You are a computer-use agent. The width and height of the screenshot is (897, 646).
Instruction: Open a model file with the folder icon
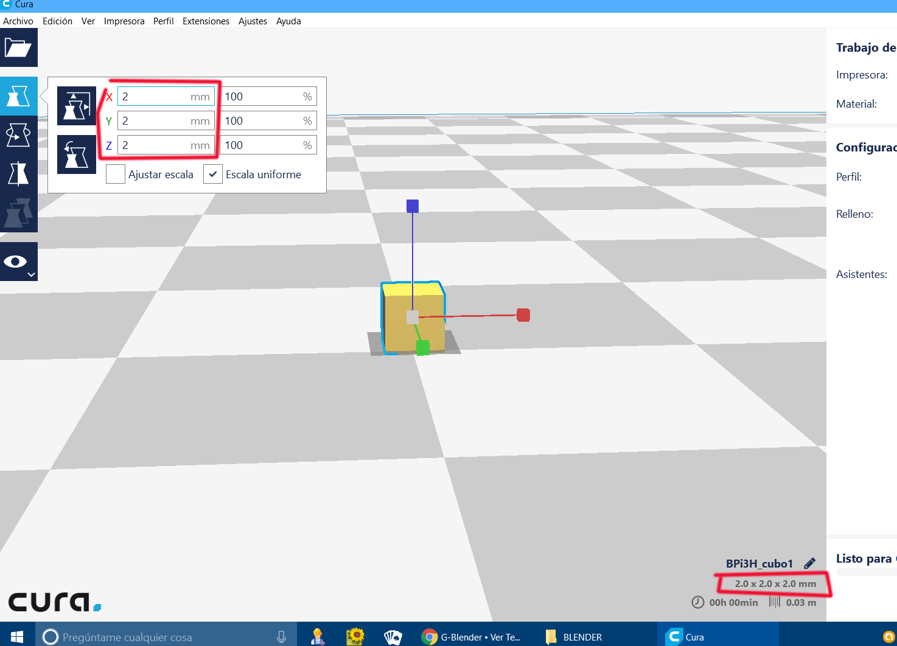(19, 47)
